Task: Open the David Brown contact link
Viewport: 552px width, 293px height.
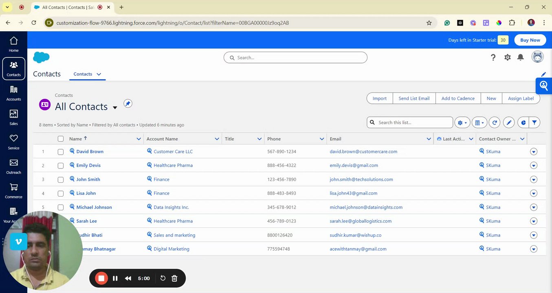Action: [x=90, y=151]
